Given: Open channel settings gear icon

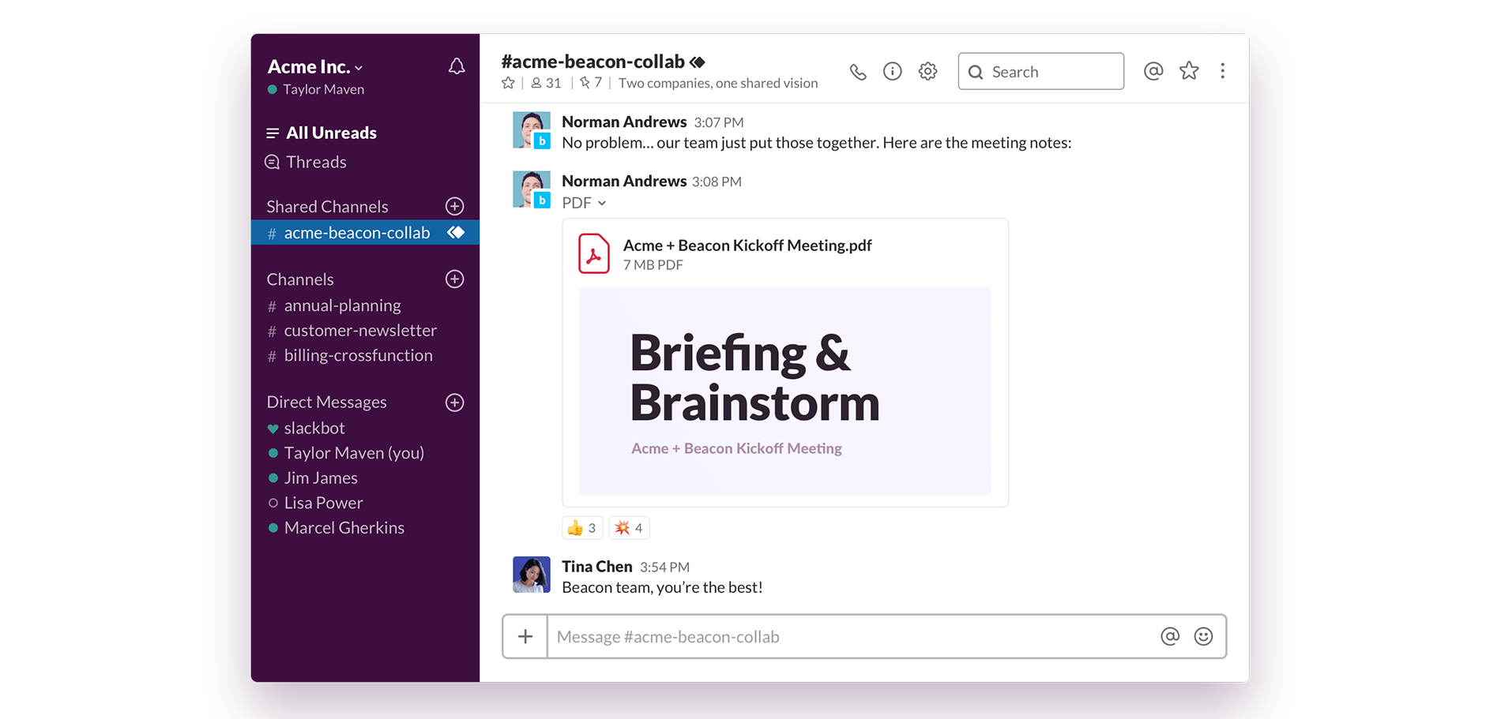Looking at the screenshot, I should click(x=928, y=72).
